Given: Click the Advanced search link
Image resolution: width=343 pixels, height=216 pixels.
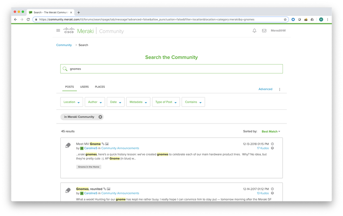Looking at the screenshot, I should pos(265,89).
